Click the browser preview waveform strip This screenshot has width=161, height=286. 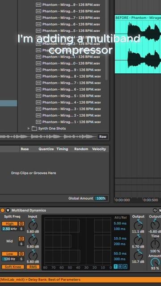[x=48, y=137]
